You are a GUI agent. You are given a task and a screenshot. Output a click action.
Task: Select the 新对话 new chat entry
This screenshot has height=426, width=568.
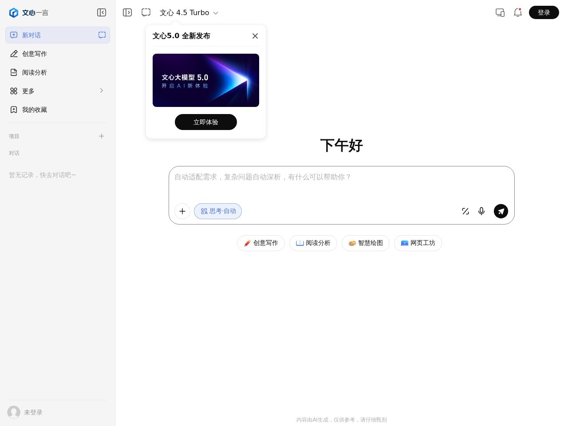(31, 35)
